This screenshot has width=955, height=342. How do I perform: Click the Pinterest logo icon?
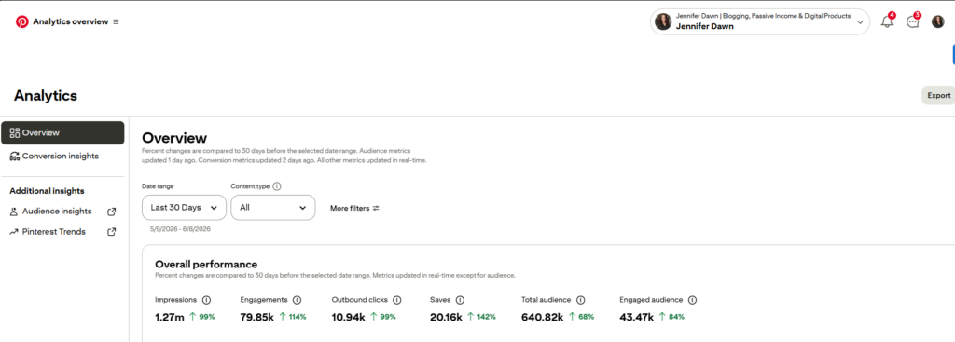[x=22, y=22]
